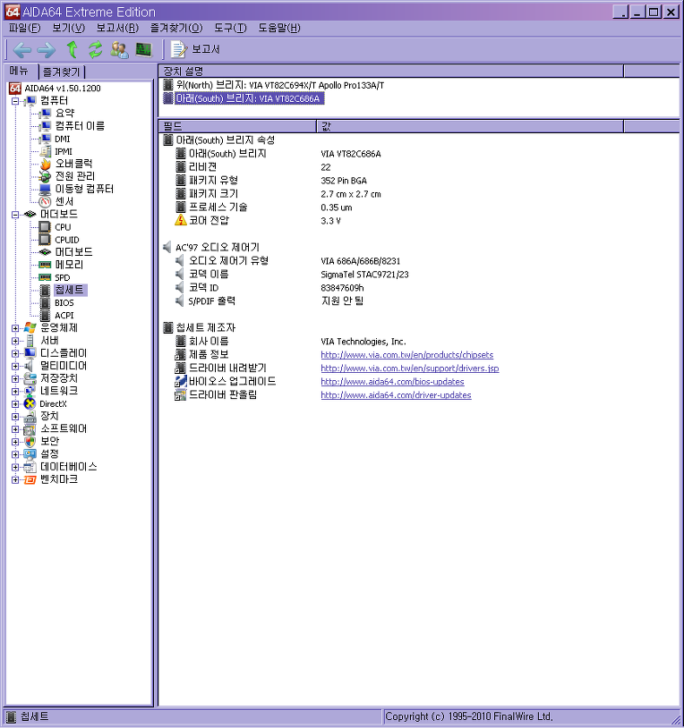Image resolution: width=684 pixels, height=728 pixels.
Task: Switch to the 메뉴 tab
Action: [19, 71]
